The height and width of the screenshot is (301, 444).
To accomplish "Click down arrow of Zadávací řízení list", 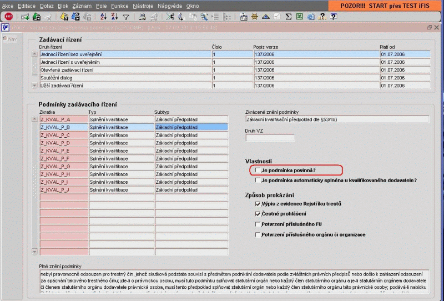I will 34,86.
